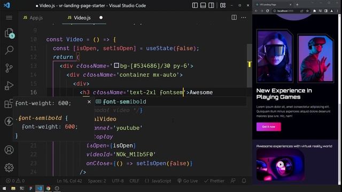The height and width of the screenshot is (192, 342).
Task: Open the Search view in activity bar
Action: [x=9, y=50]
